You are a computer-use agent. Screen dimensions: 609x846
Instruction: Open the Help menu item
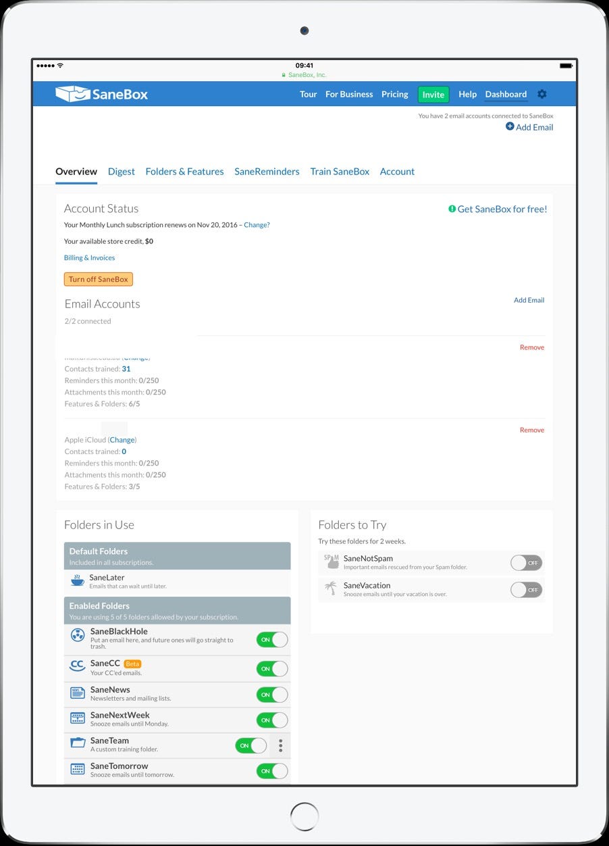[x=468, y=94]
